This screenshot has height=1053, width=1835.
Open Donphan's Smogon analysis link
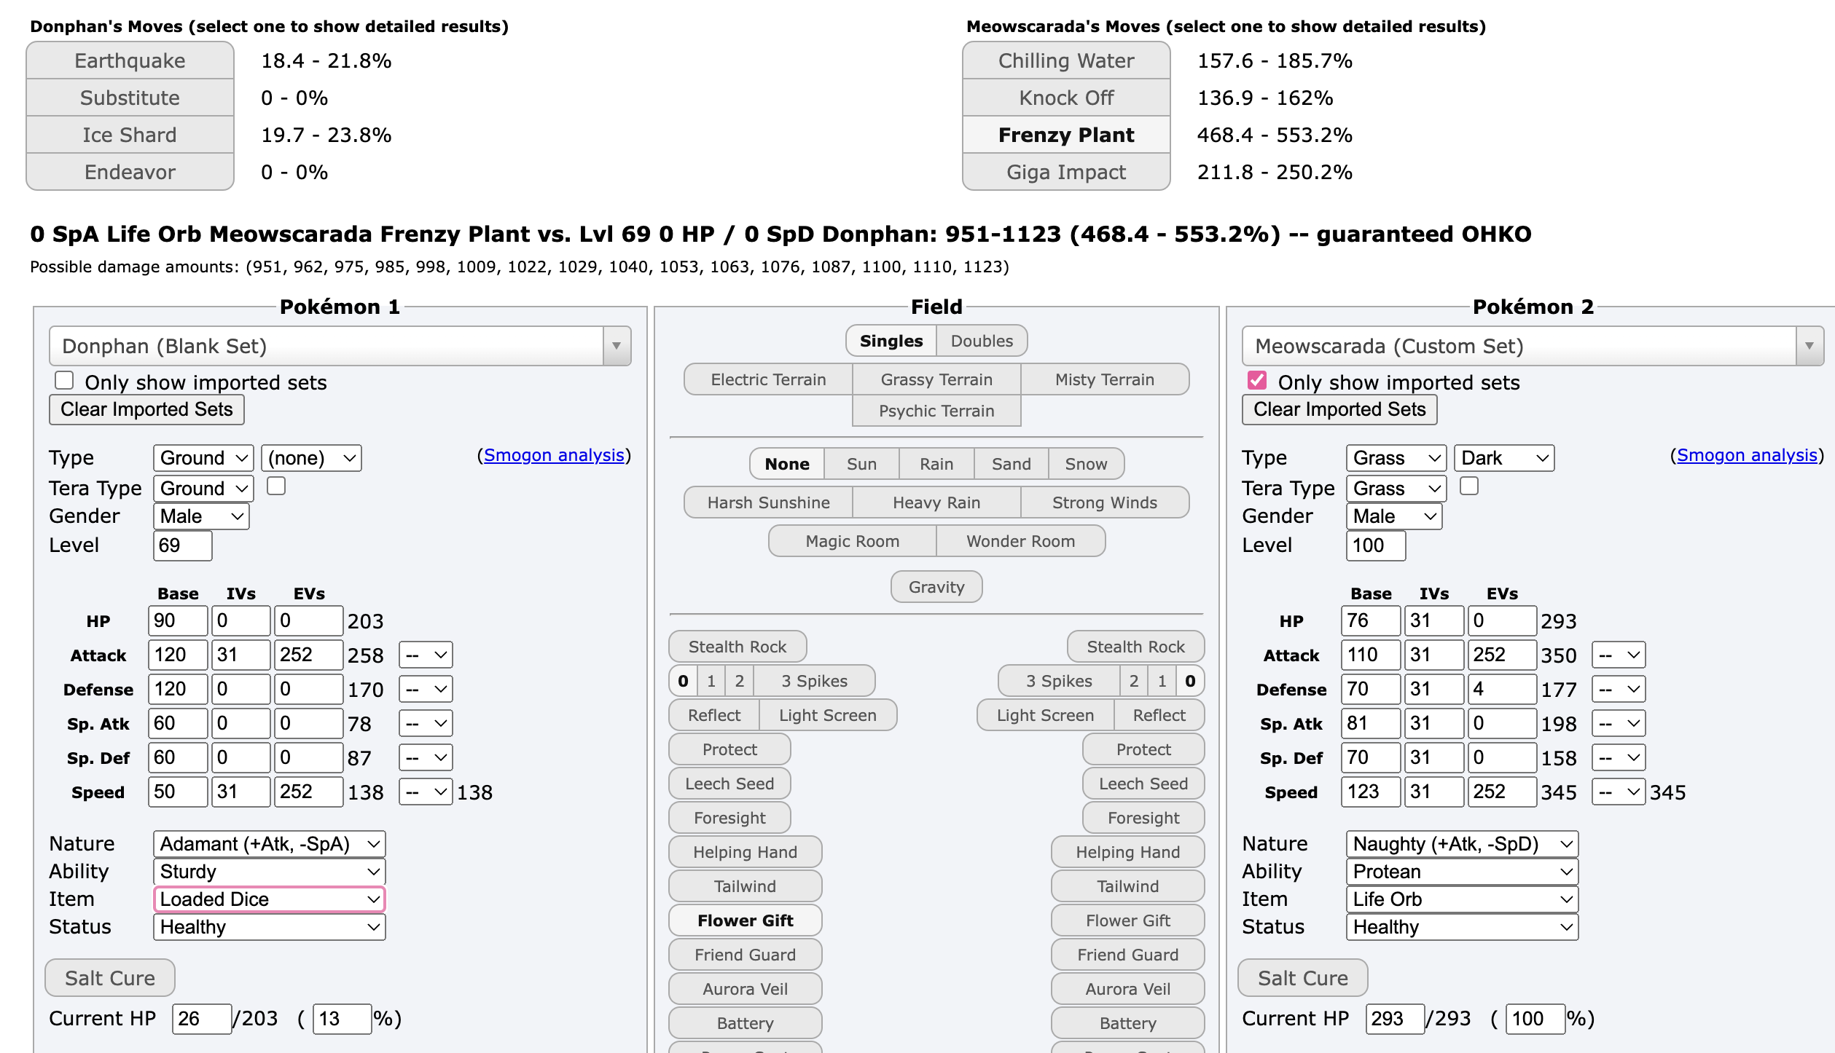(x=554, y=455)
